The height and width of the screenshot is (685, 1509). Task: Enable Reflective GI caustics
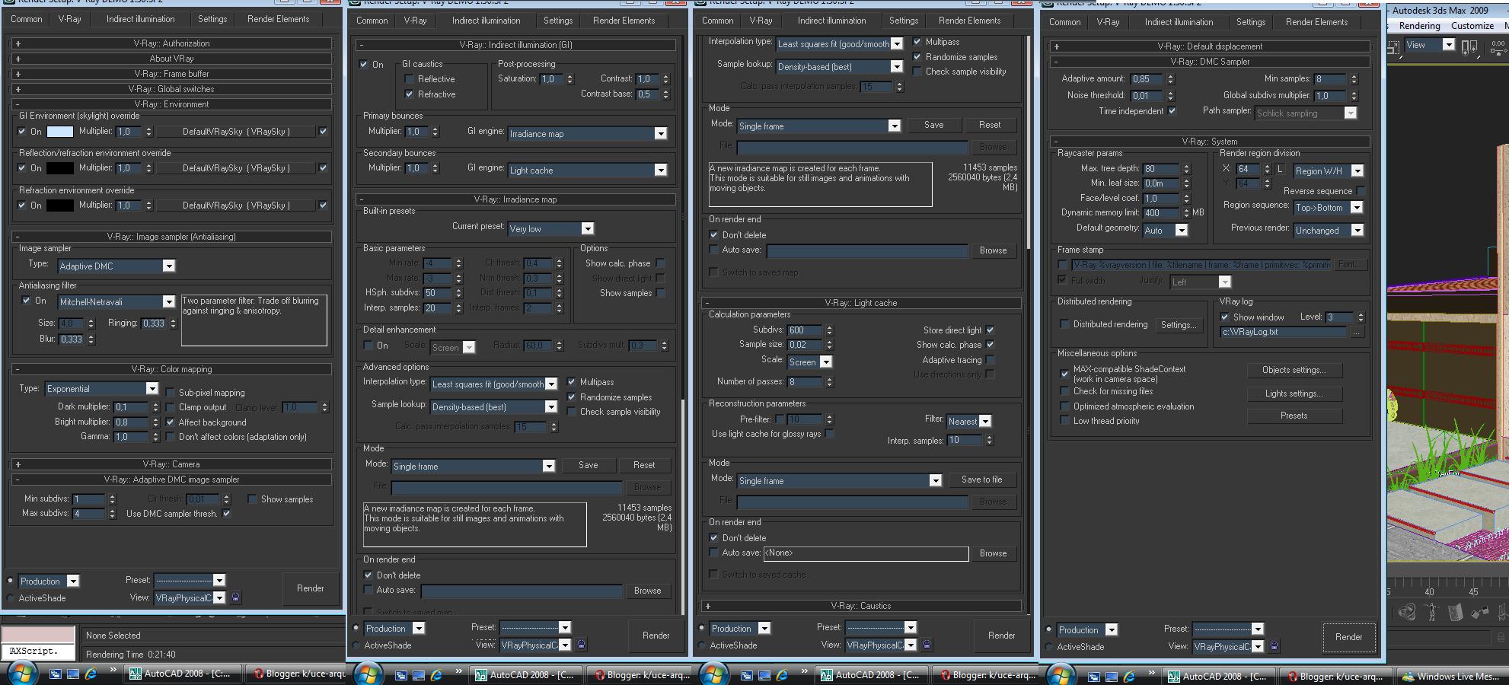pyautogui.click(x=410, y=79)
